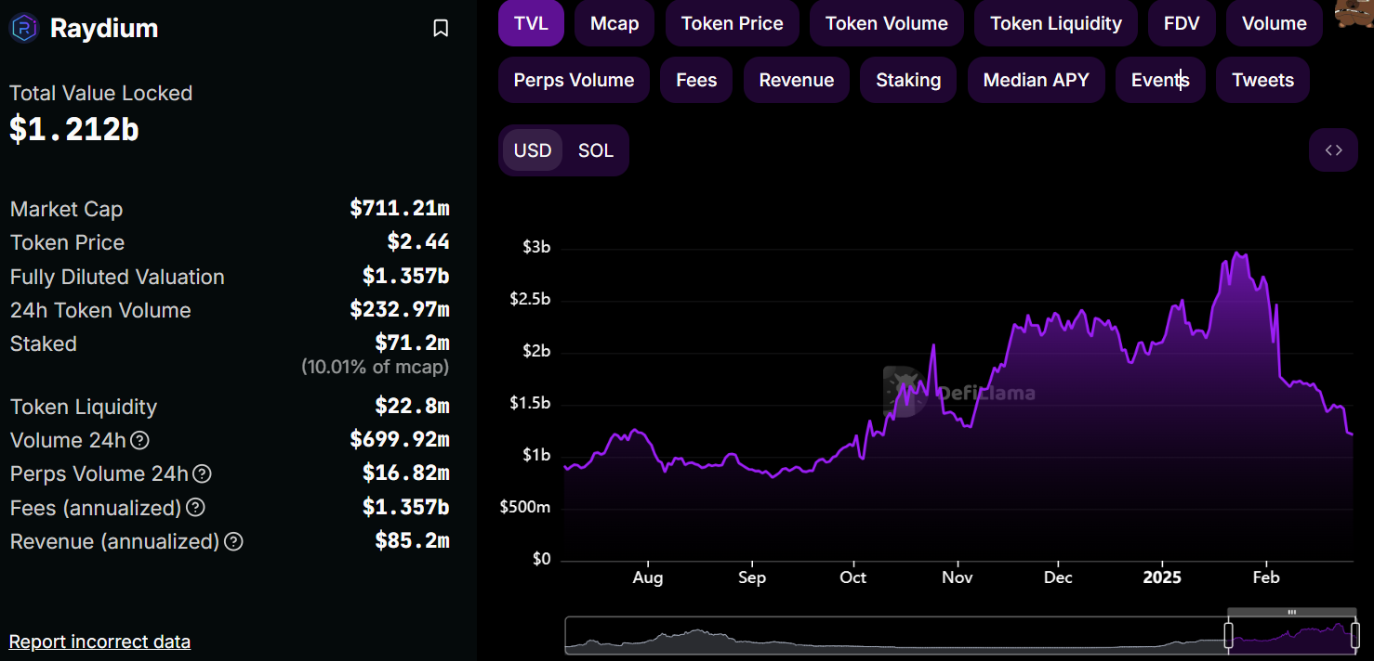This screenshot has height=661, width=1374.
Task: Click Token Liquidity value $22.8m
Action: 412,407
